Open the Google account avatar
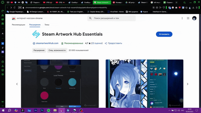The image size is (201, 113). pos(194,18)
